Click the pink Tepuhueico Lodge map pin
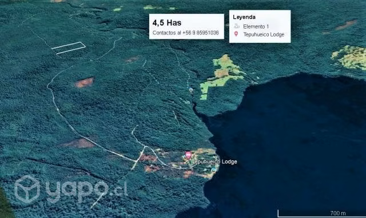This screenshot has width=366, height=218. point(188,155)
